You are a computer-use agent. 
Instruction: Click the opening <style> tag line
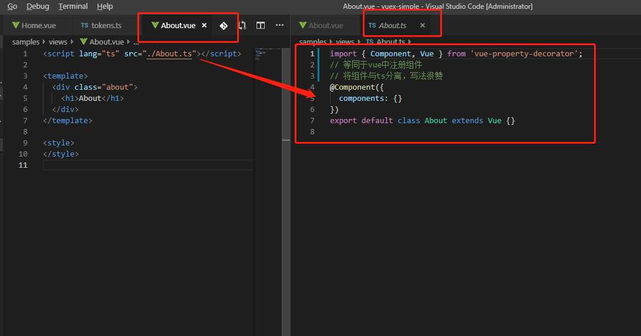click(x=59, y=143)
